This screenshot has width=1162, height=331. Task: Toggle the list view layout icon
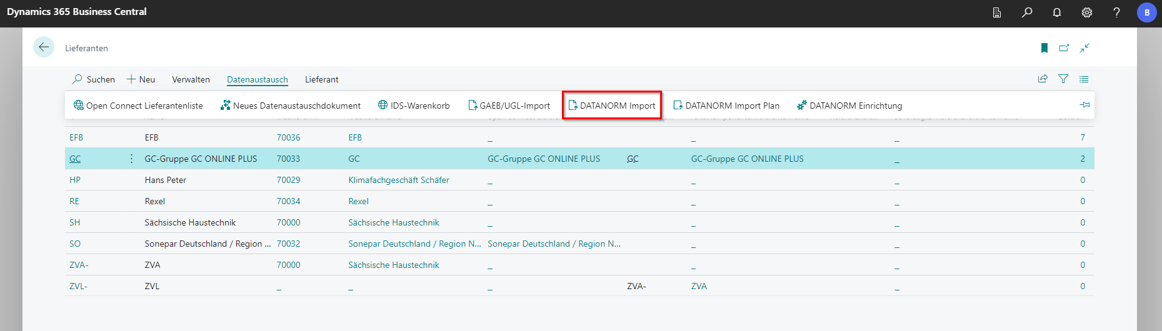pos(1084,79)
